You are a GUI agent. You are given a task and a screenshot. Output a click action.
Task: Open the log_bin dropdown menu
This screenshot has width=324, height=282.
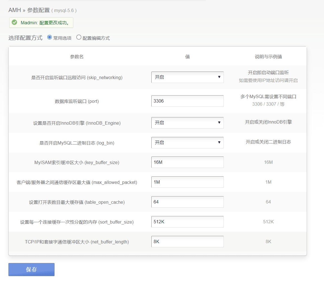click(187, 143)
